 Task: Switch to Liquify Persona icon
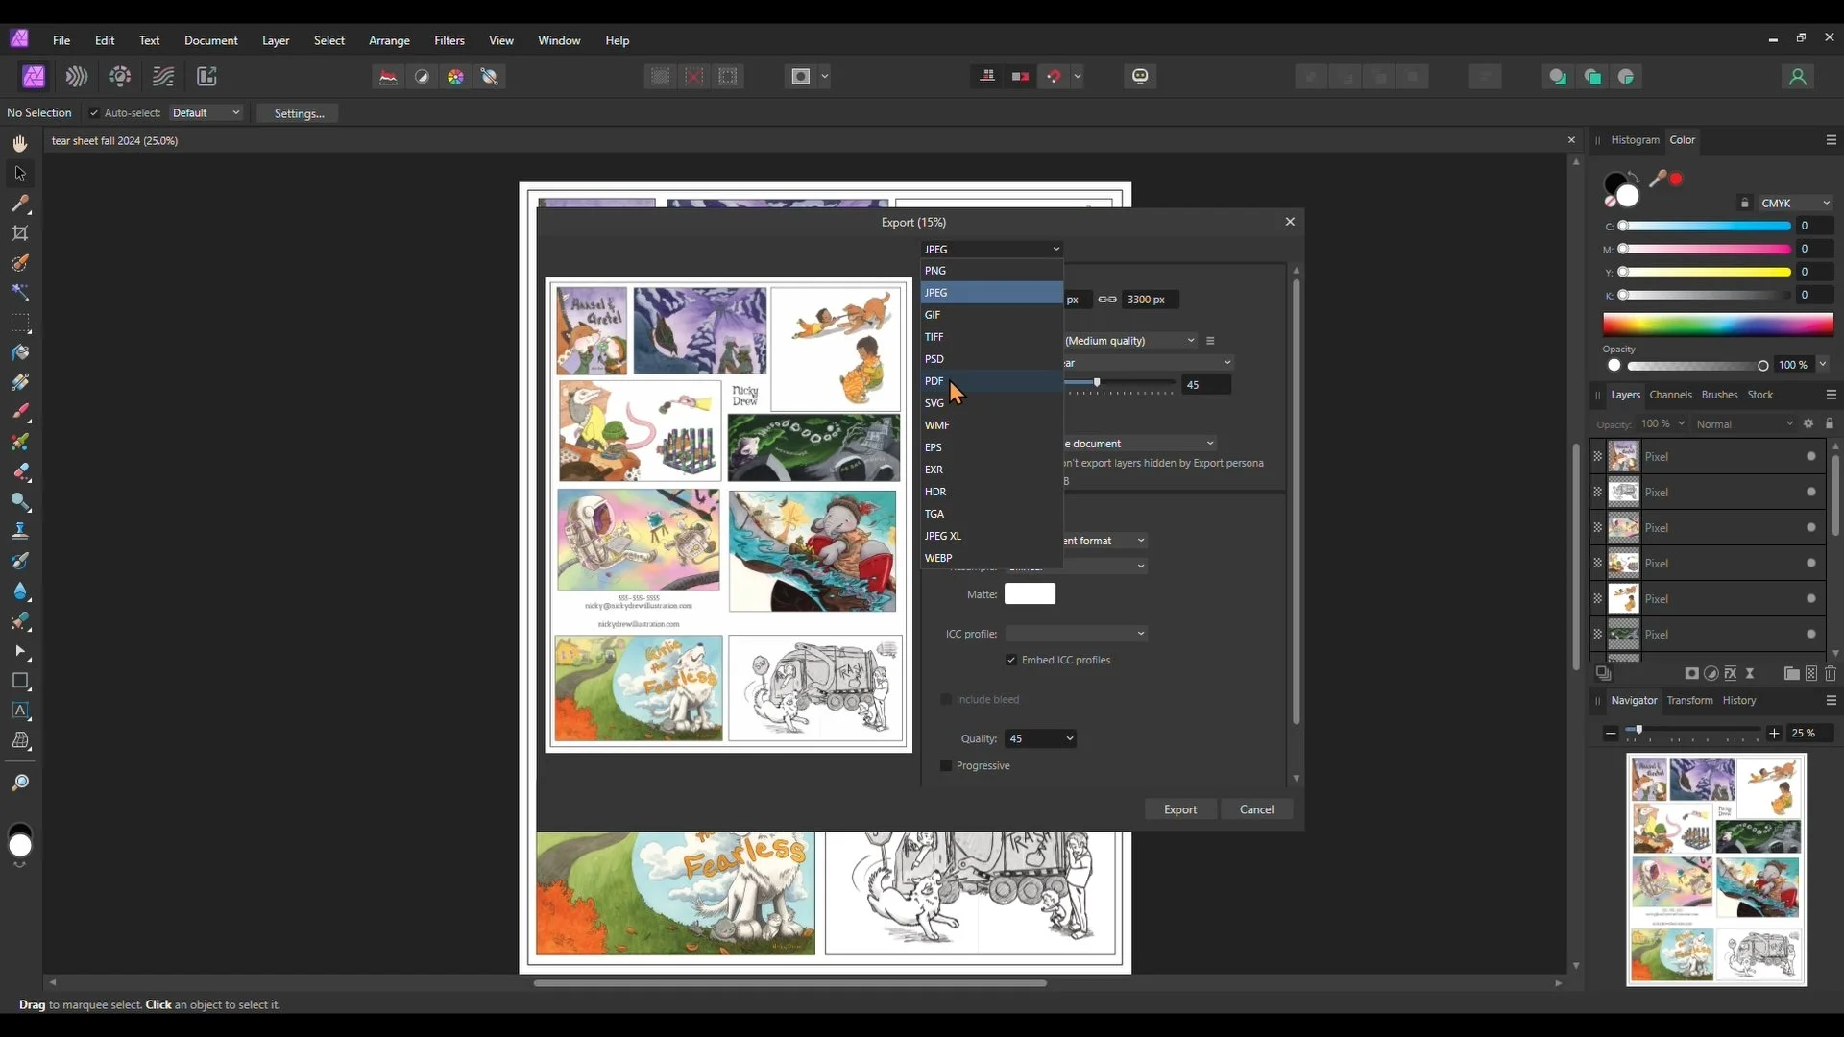tap(77, 77)
